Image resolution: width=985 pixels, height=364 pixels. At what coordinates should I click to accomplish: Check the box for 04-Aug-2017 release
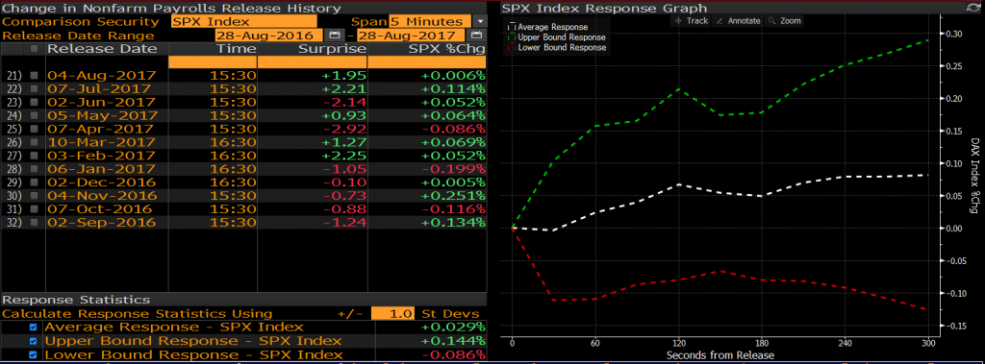coord(34,75)
